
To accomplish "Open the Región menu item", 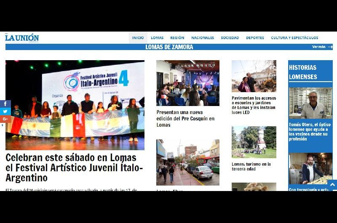I will [177, 38].
